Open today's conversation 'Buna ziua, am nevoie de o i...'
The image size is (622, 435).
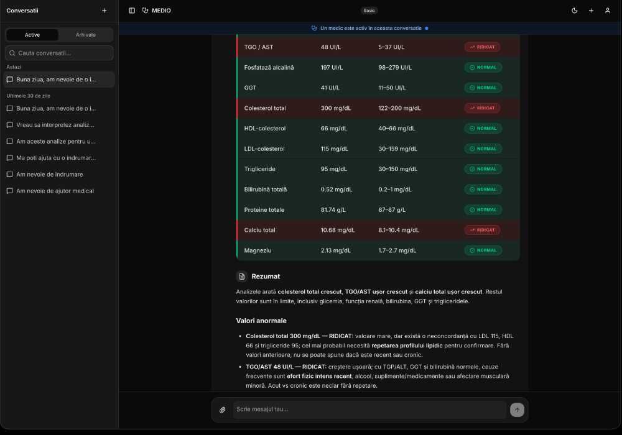[x=58, y=80]
